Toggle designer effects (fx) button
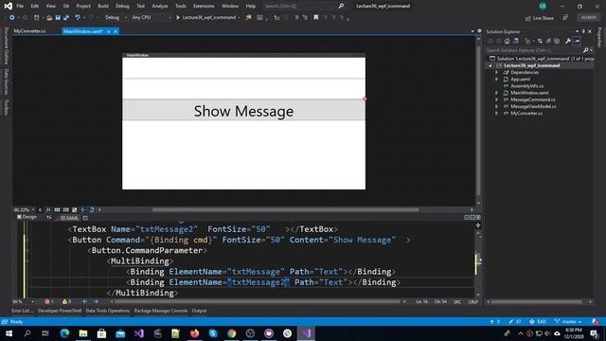The image size is (606, 341). [x=48, y=210]
